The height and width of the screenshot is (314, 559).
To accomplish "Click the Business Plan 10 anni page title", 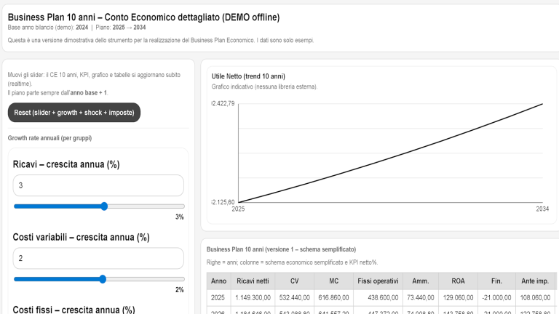I will [x=143, y=17].
